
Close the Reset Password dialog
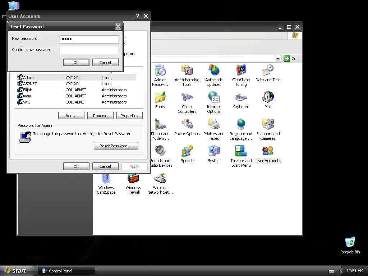pyautogui.click(x=118, y=27)
